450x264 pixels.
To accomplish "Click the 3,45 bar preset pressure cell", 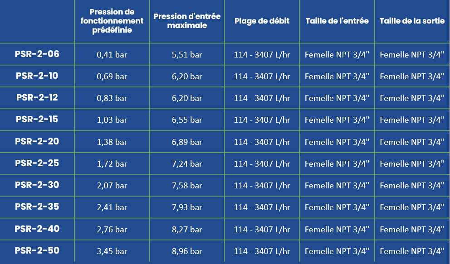I will pyautogui.click(x=112, y=251).
